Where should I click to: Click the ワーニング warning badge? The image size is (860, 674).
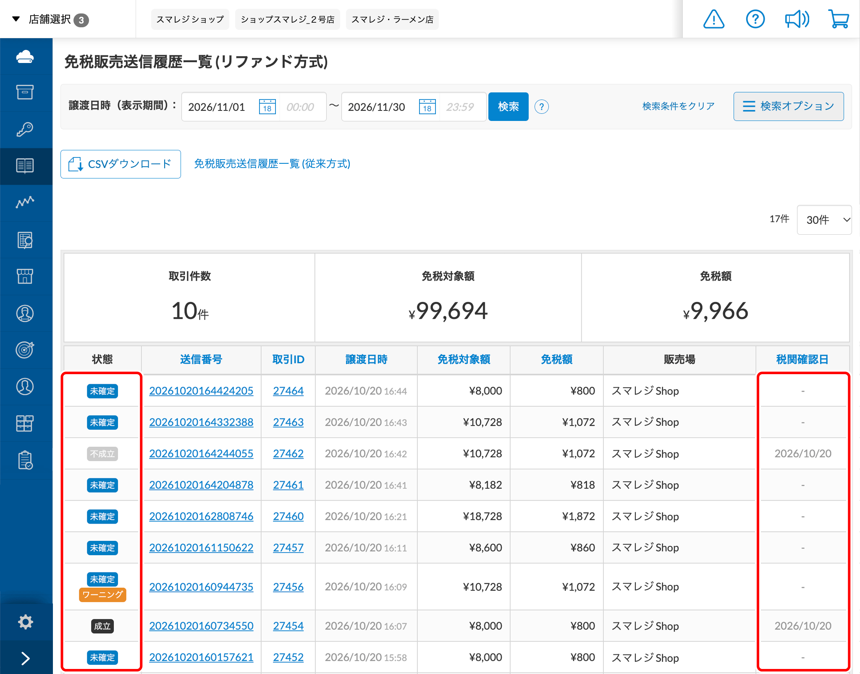click(x=102, y=595)
